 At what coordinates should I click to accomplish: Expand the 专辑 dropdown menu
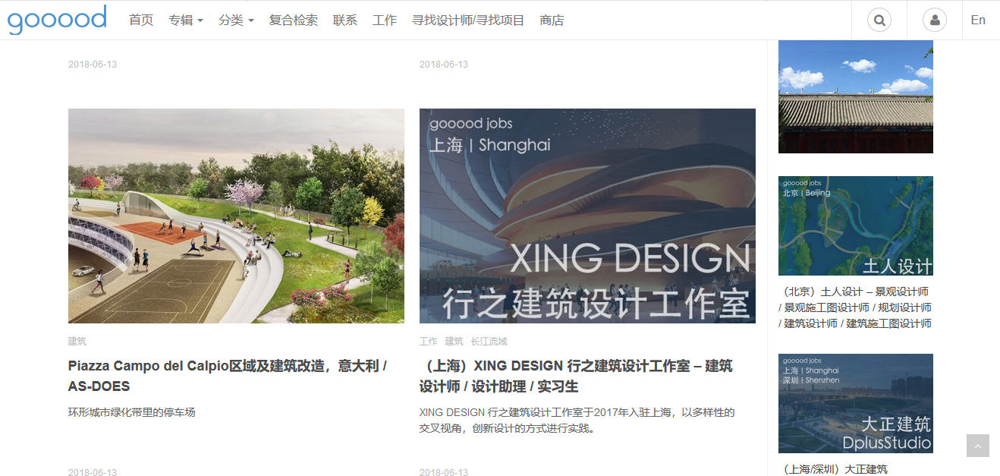(x=186, y=20)
